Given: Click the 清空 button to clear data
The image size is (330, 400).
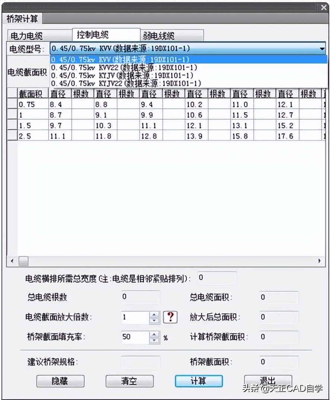Looking at the screenshot, I should click(x=129, y=381).
